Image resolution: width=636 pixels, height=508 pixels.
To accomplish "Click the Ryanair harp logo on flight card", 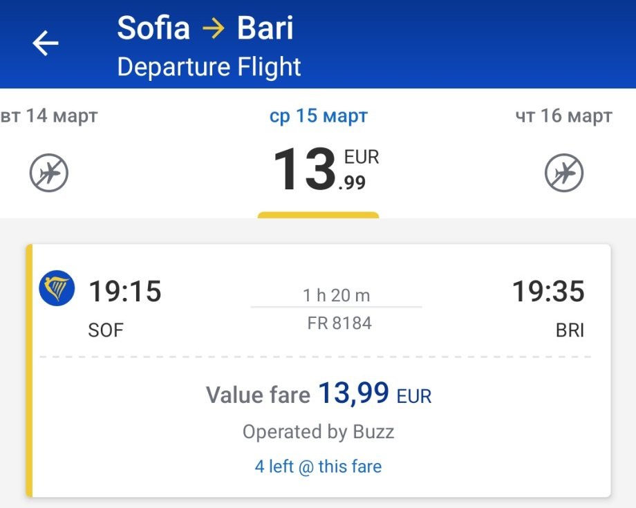I will click(x=57, y=288).
